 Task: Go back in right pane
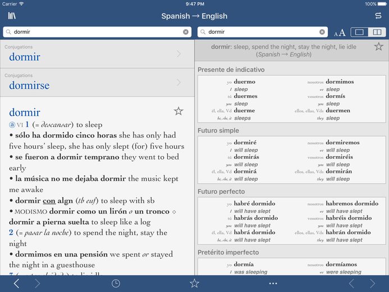click(351, 284)
